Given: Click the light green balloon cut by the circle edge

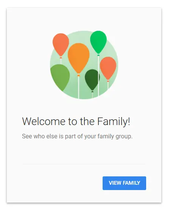Looking at the screenshot, I should [x=60, y=77].
